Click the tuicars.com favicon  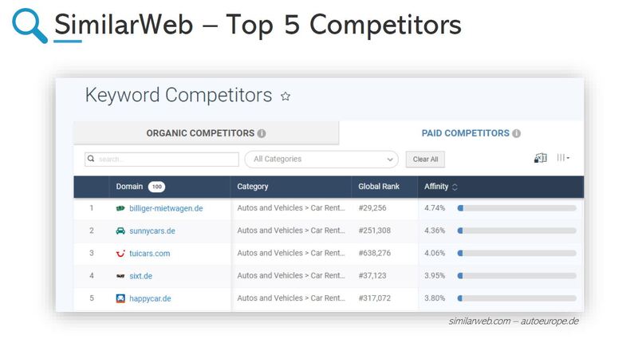tap(120, 254)
